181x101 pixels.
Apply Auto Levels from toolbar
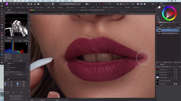[28, 4]
